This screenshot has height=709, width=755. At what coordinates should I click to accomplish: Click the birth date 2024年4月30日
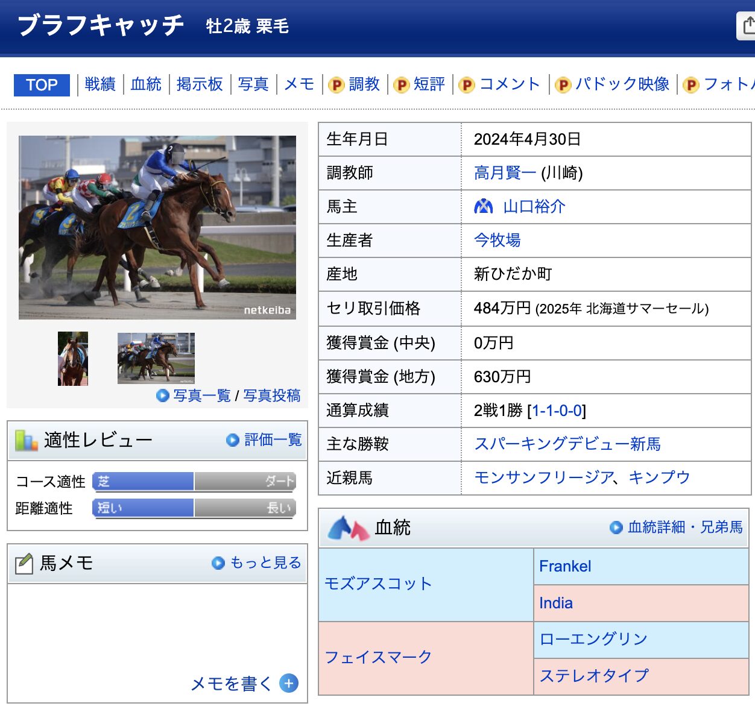click(x=528, y=139)
